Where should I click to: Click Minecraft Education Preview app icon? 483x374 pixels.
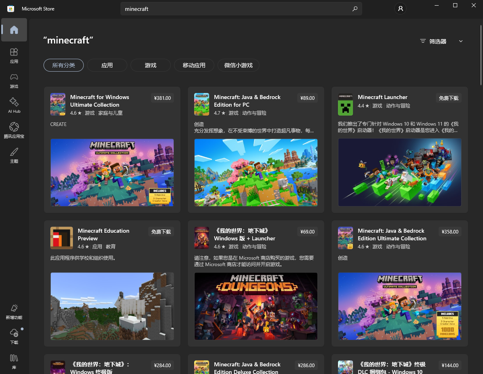[x=62, y=238]
